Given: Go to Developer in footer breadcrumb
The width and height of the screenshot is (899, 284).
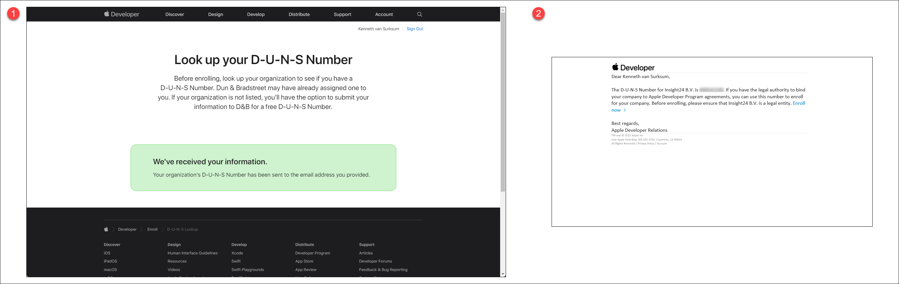Looking at the screenshot, I should 127,229.
